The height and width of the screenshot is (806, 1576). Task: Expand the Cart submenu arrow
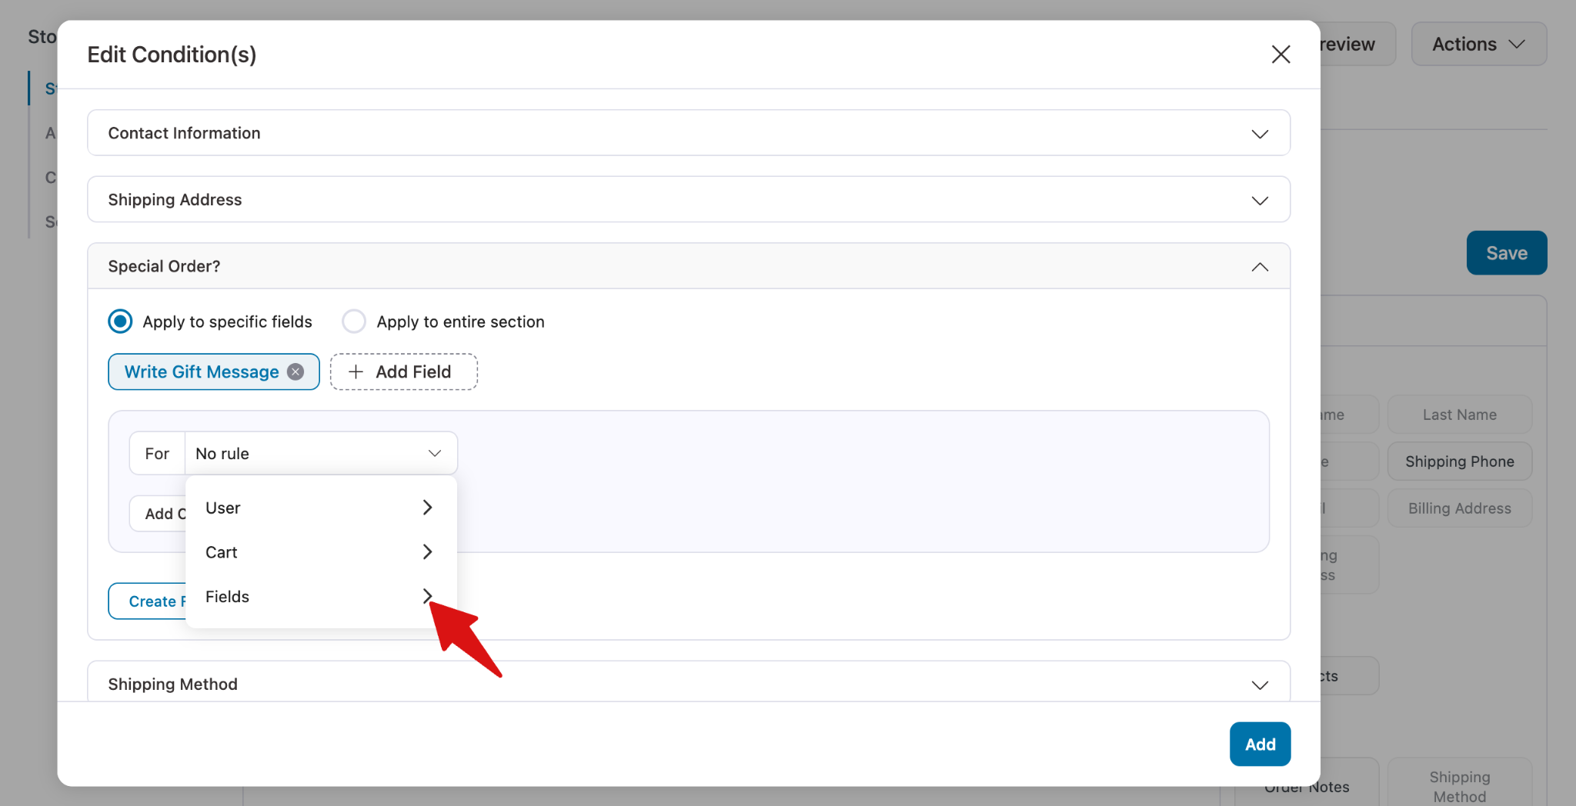click(428, 552)
